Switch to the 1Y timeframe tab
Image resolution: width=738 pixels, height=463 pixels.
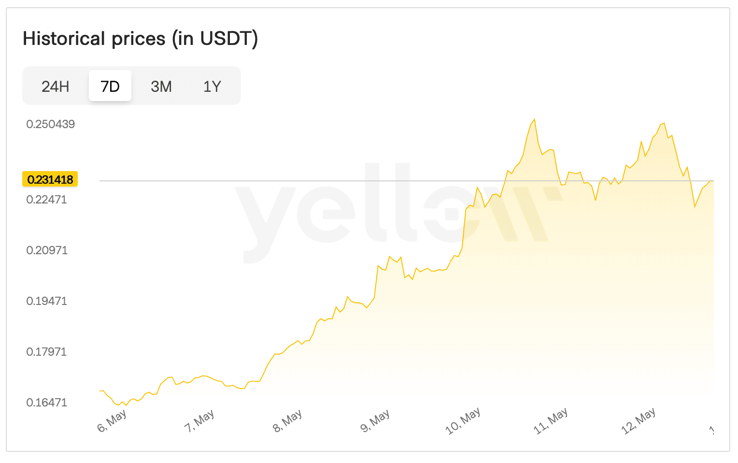click(212, 86)
